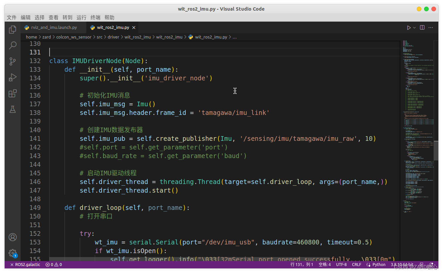Click 'threading.Thread' in line 146
This screenshot has height=273, width=443.
click(x=190, y=182)
